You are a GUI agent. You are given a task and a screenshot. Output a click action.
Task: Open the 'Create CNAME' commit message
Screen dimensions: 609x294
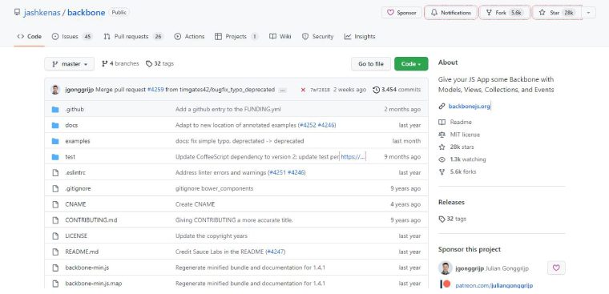click(195, 204)
